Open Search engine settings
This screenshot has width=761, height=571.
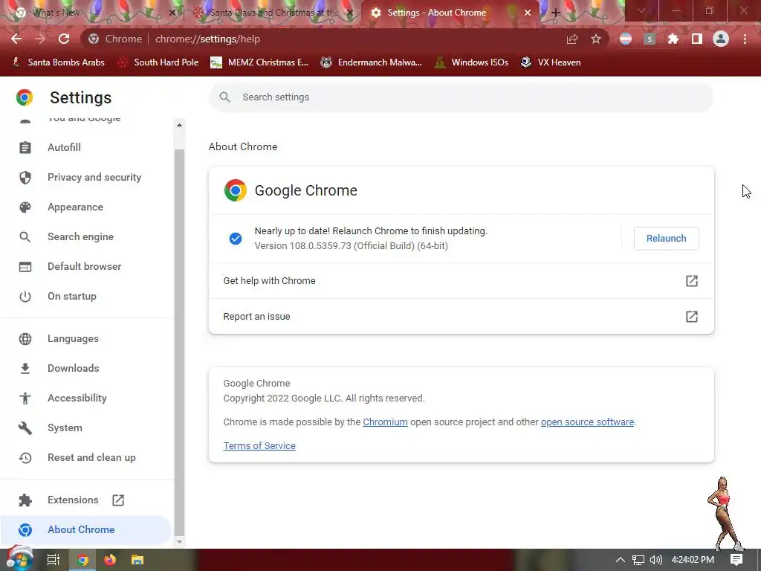[x=80, y=236]
